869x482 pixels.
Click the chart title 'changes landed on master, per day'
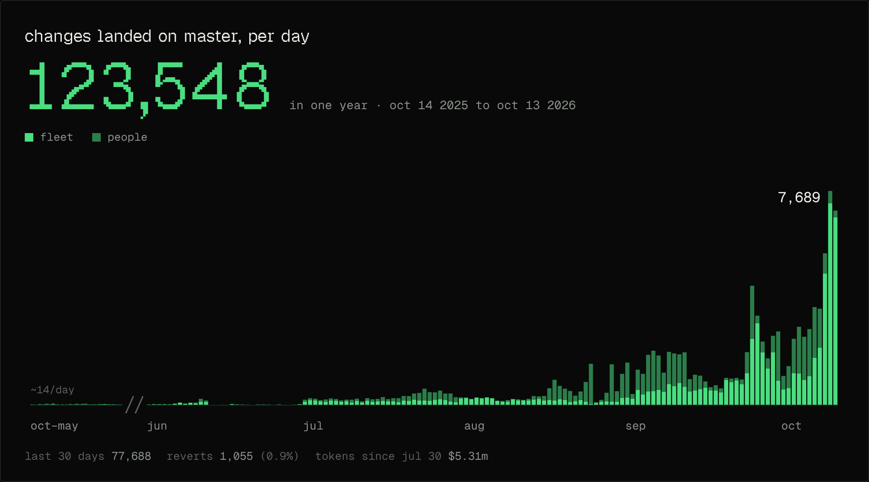point(167,37)
